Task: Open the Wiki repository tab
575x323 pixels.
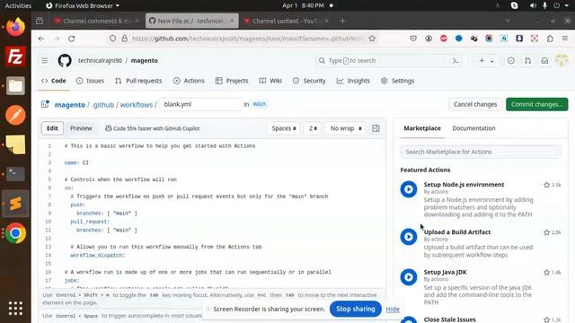Action: click(x=270, y=81)
